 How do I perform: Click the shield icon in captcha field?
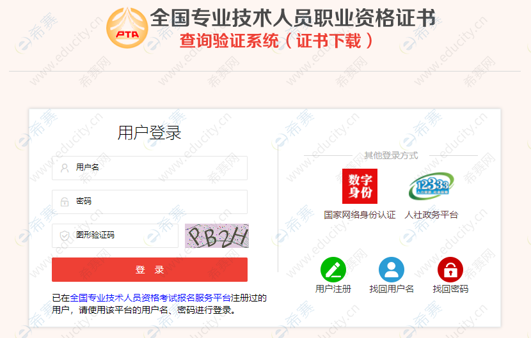pos(65,236)
